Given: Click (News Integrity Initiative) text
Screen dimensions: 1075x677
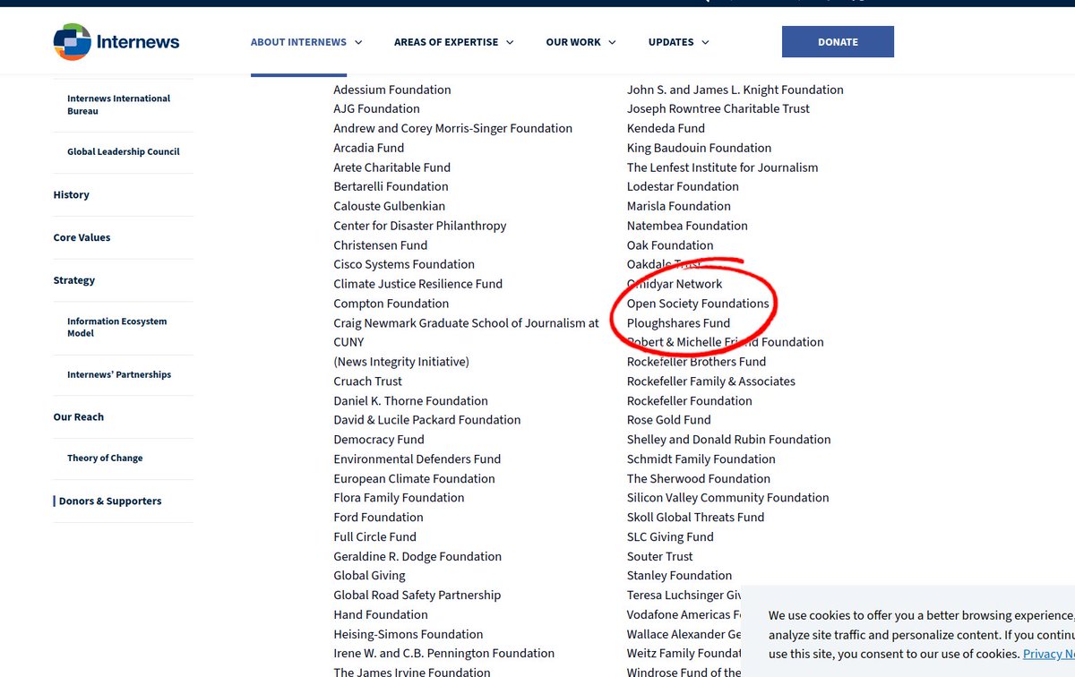Looking at the screenshot, I should (401, 362).
